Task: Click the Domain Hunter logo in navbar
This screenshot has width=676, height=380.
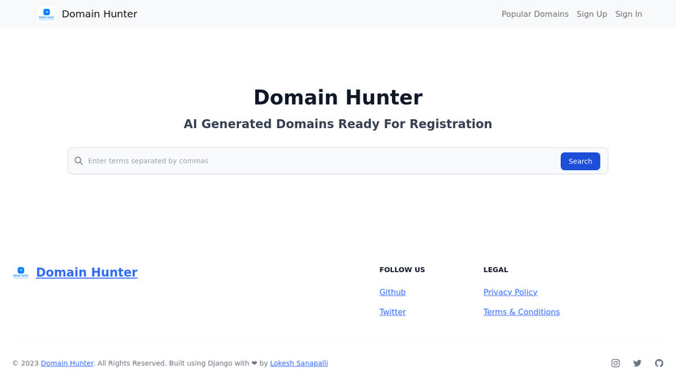Action: coord(46,14)
